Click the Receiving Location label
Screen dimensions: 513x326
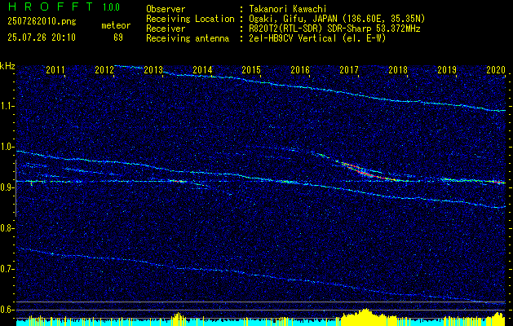pos(190,19)
